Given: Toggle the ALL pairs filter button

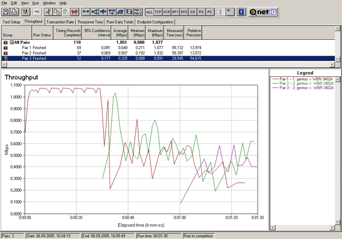Looking at the screenshot, I should pos(149,12).
